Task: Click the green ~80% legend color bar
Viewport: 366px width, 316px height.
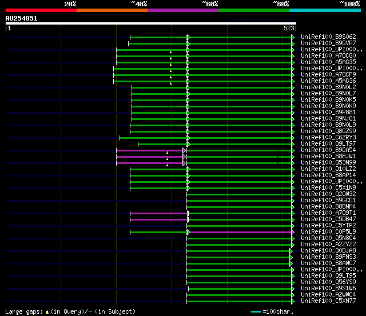Action: click(254, 10)
